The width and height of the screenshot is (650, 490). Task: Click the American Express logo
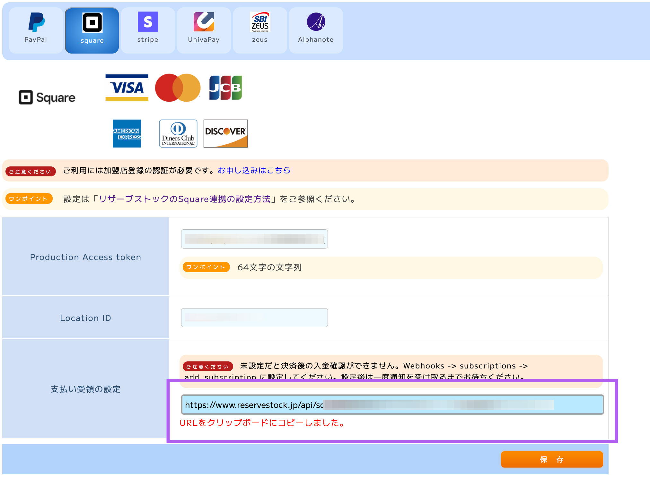(127, 133)
